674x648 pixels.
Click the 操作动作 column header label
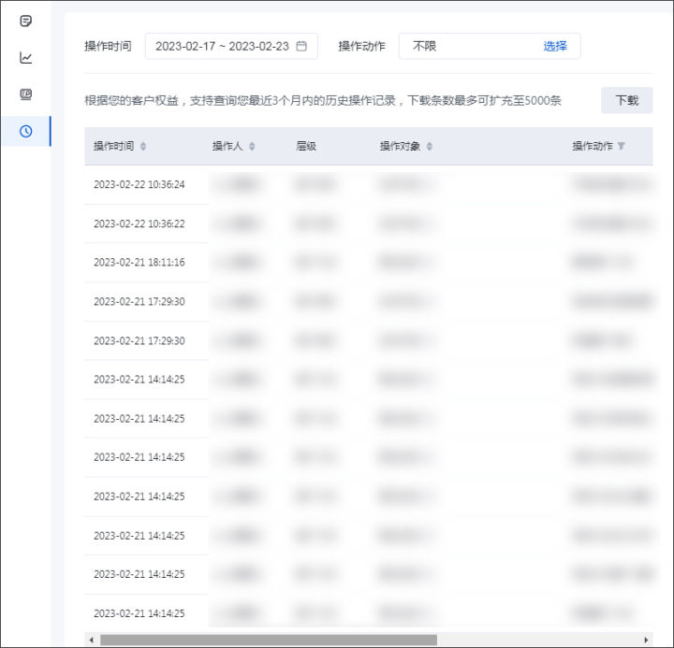593,146
